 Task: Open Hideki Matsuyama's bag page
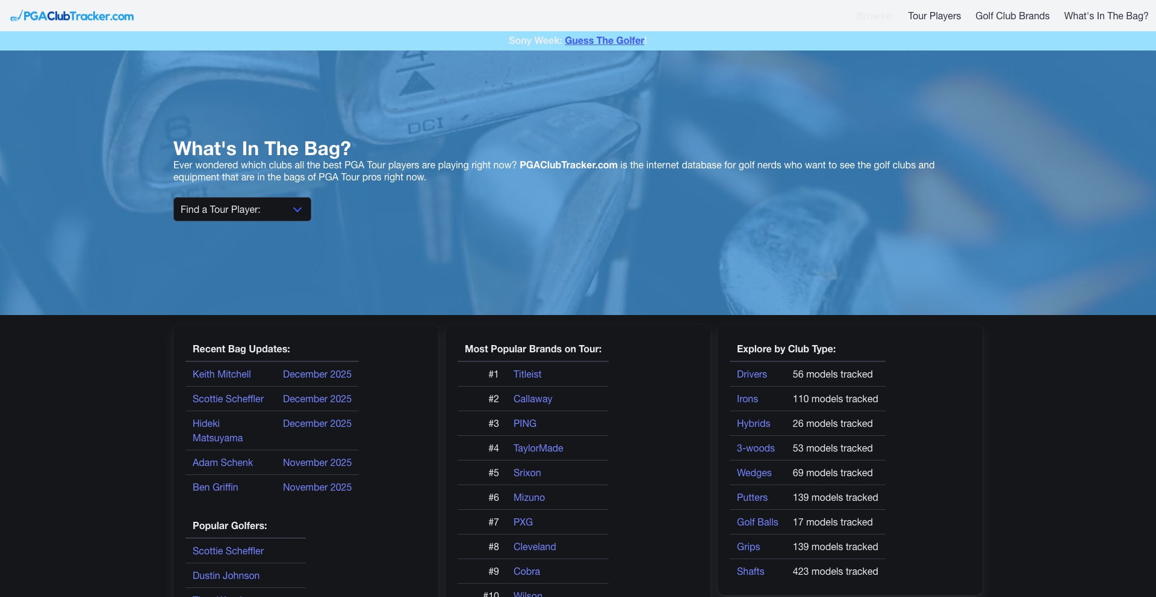217,430
